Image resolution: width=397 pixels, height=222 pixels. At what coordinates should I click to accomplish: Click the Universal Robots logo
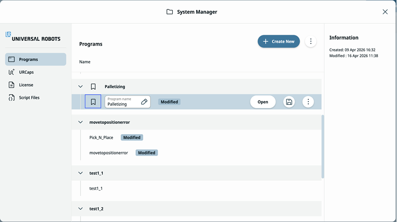click(33, 37)
